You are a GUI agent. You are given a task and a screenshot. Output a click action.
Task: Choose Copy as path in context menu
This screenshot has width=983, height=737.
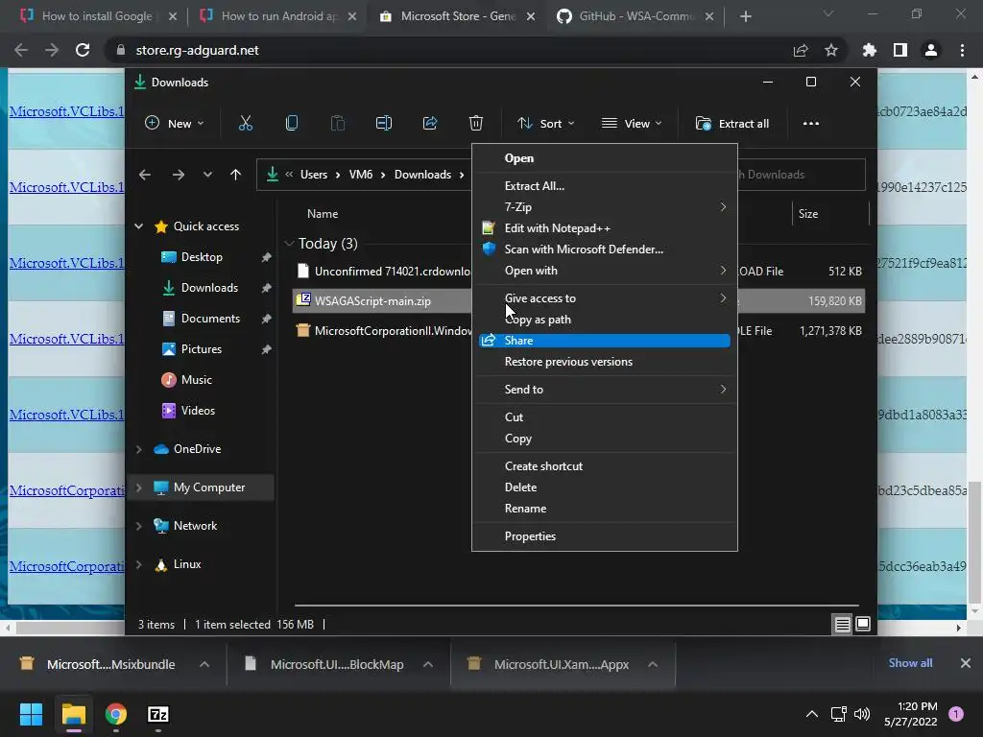[605, 320]
